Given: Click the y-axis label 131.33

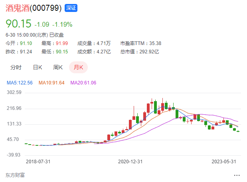Looking at the screenshot, I should [14, 124].
